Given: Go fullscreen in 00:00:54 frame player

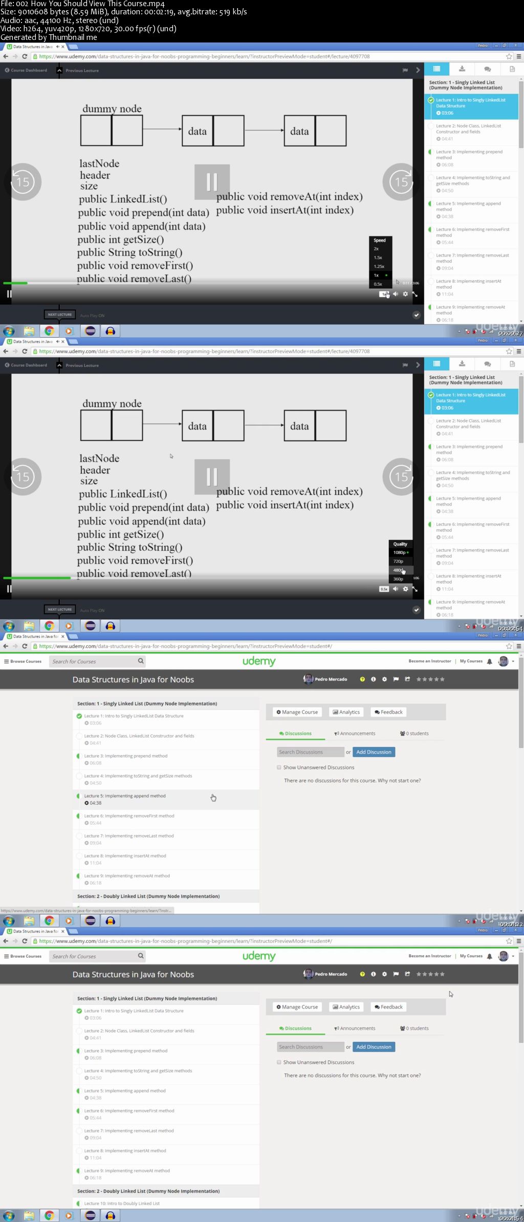Looking at the screenshot, I should [x=415, y=589].
